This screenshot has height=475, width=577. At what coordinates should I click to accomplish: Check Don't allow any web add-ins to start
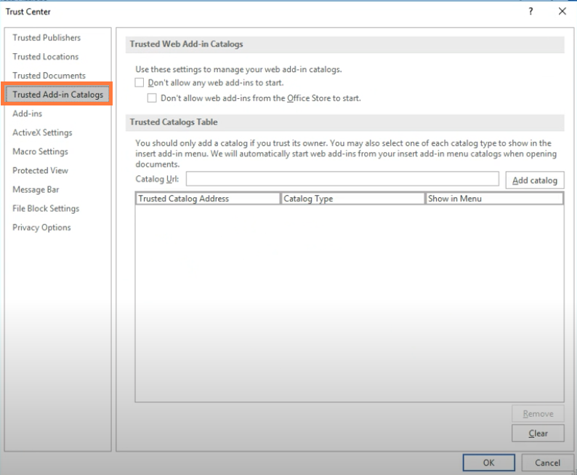click(139, 82)
